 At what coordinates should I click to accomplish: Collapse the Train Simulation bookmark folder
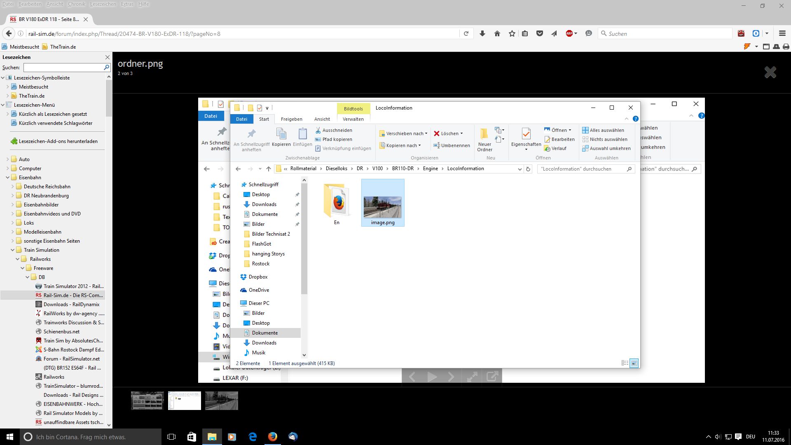[x=12, y=250]
